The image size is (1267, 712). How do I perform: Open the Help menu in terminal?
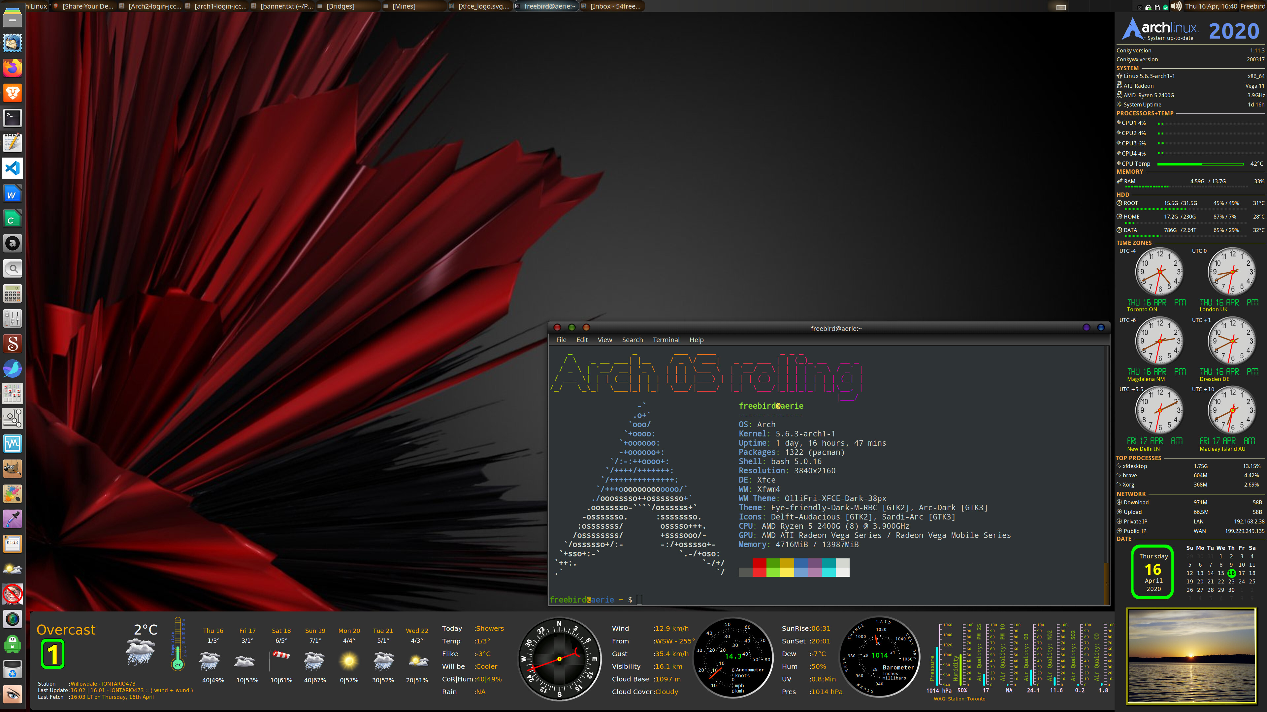click(x=696, y=340)
